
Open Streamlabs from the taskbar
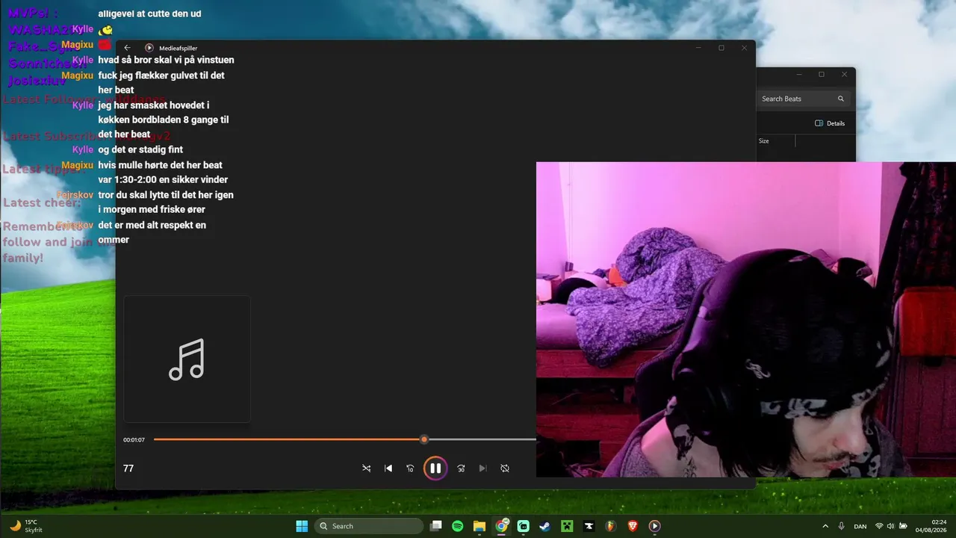coord(524,526)
